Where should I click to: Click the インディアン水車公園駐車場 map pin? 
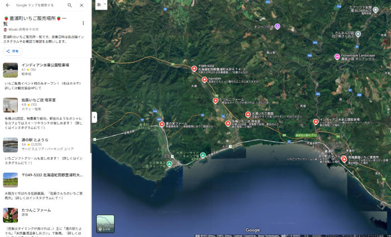(x=316, y=121)
